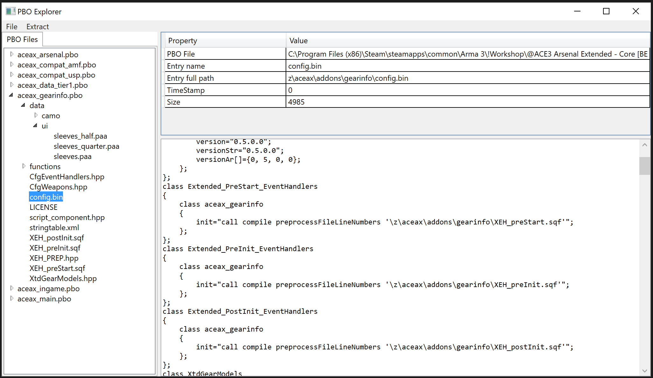Expand aceax_main.pbo node
The image size is (653, 378).
coord(12,299)
